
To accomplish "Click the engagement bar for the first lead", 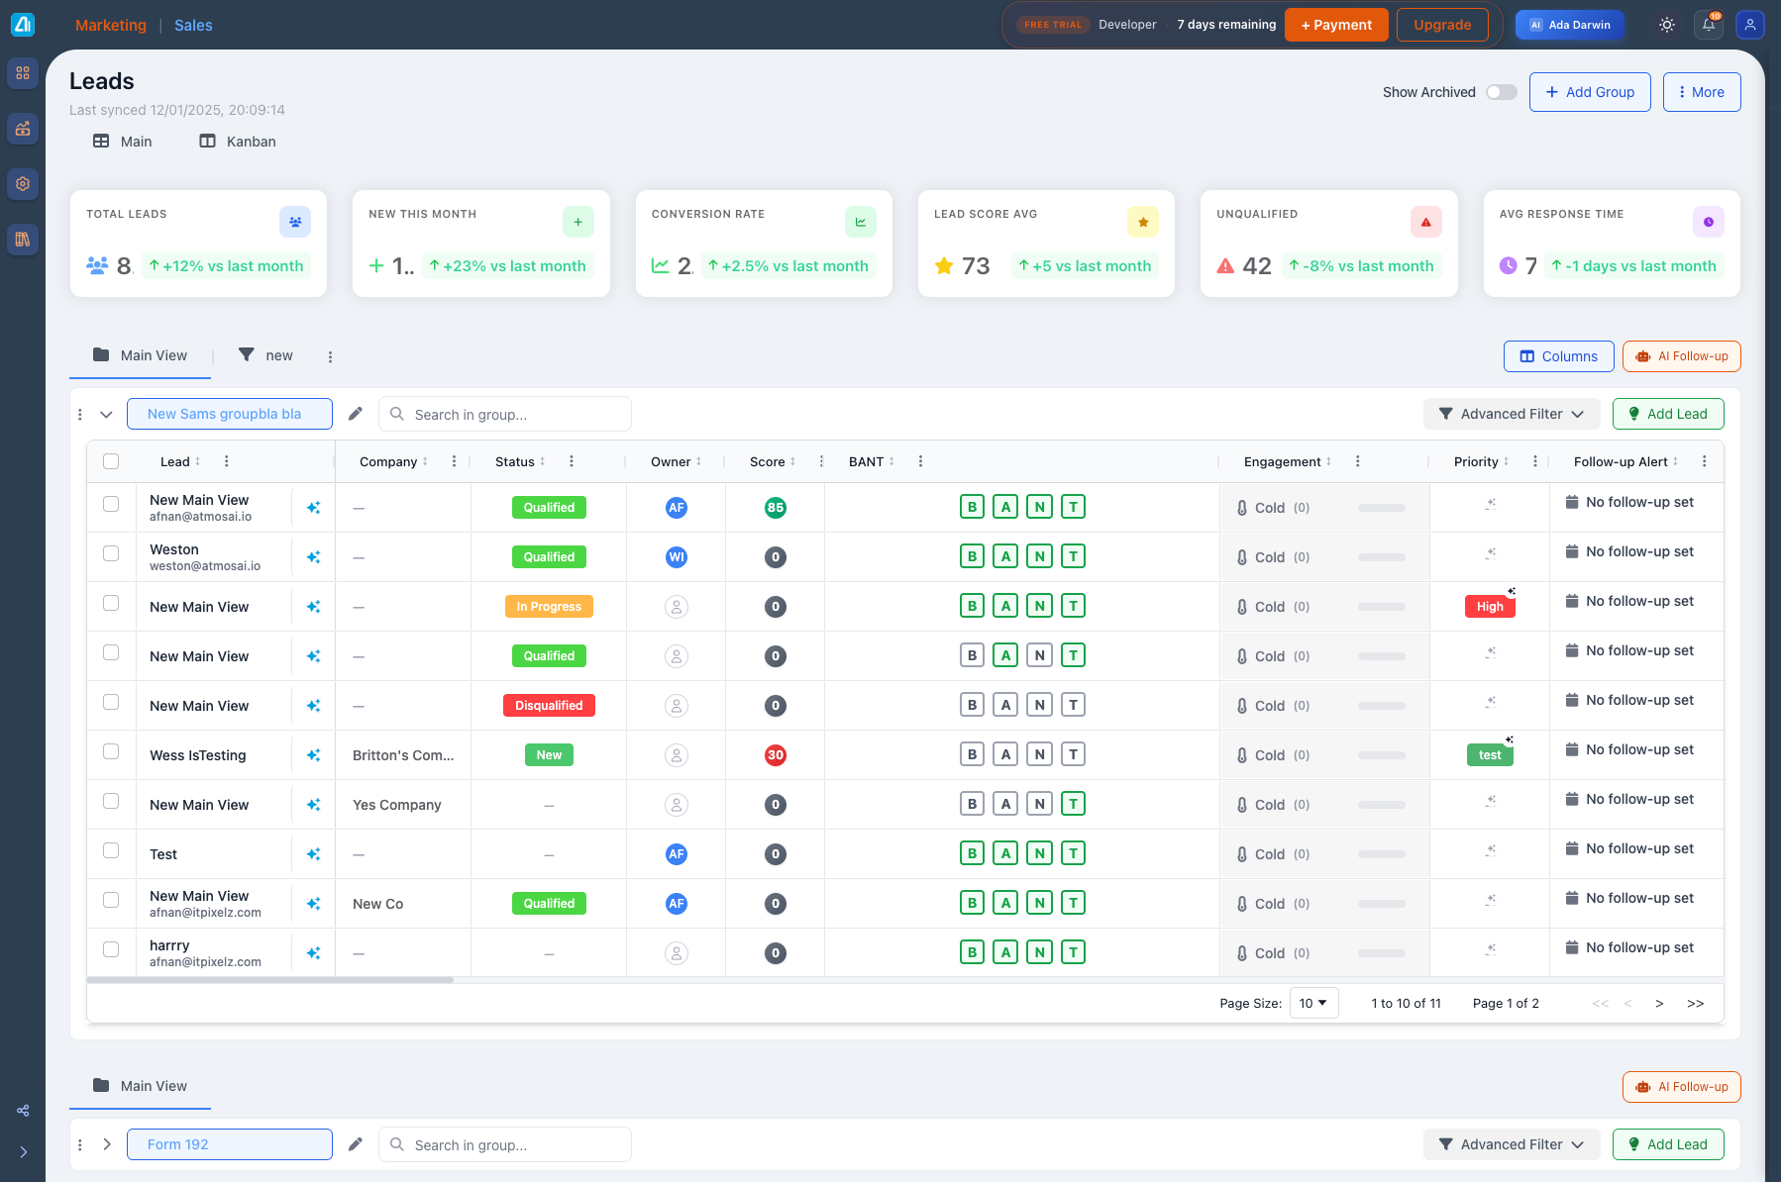I will (1381, 508).
